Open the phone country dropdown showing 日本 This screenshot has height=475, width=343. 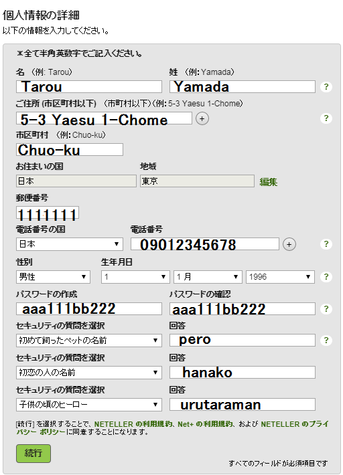point(70,244)
